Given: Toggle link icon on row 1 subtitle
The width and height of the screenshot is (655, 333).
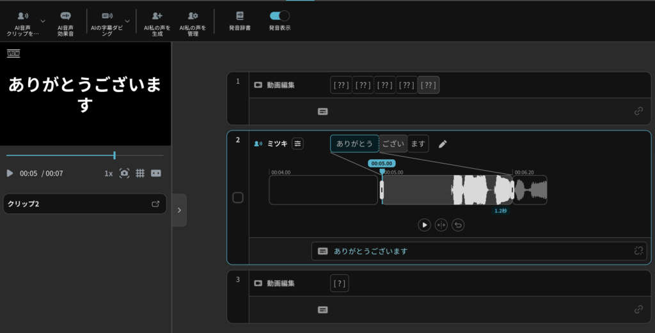Looking at the screenshot, I should [638, 111].
